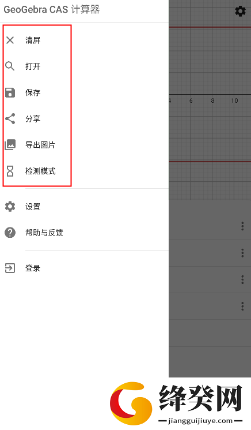Click the hourglass exam mode icon
Screen dimensions: 251x430
[x=10, y=171]
